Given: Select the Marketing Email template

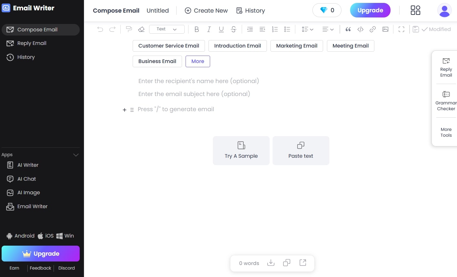Looking at the screenshot, I should [297, 46].
